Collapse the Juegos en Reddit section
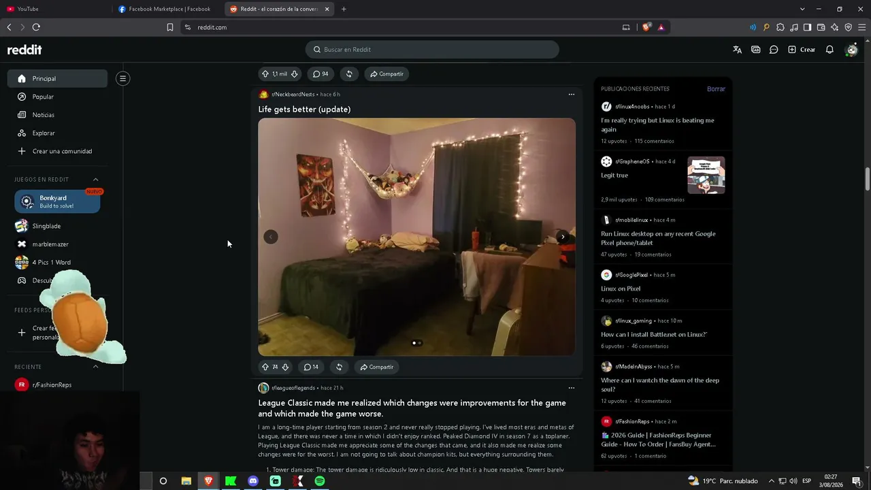Viewport: 871px width, 490px height. coord(95,180)
